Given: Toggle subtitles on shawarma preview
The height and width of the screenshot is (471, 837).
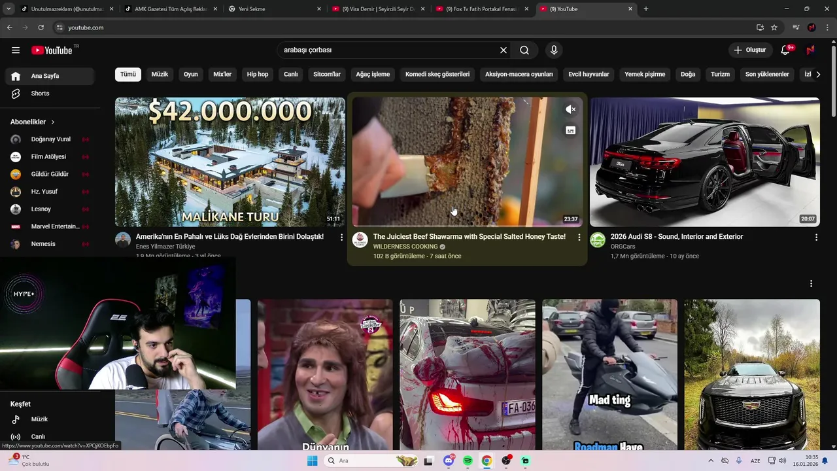Looking at the screenshot, I should click(x=570, y=130).
